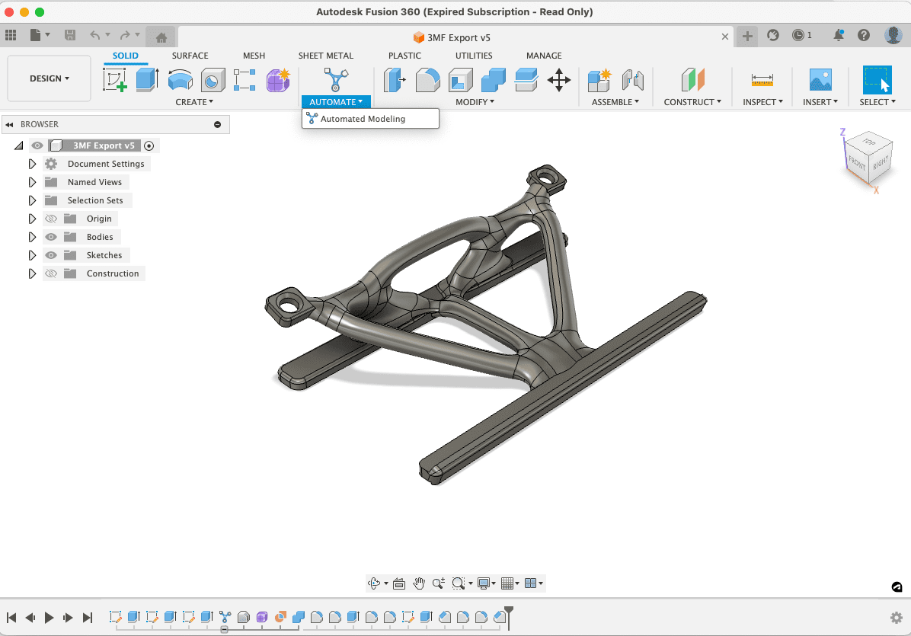Expand the Named Views folder
This screenshot has width=911, height=636.
pyautogui.click(x=32, y=182)
